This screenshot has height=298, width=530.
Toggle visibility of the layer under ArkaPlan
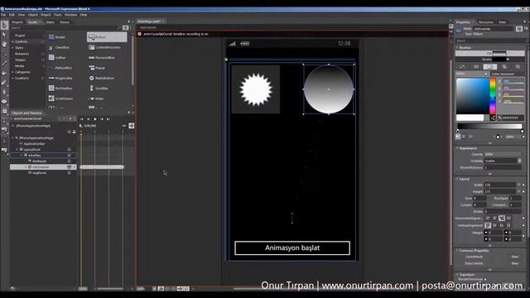point(69,161)
